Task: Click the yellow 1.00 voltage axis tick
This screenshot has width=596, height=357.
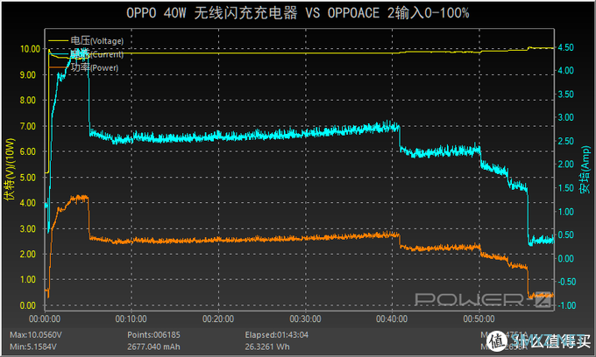Action: (x=30, y=280)
